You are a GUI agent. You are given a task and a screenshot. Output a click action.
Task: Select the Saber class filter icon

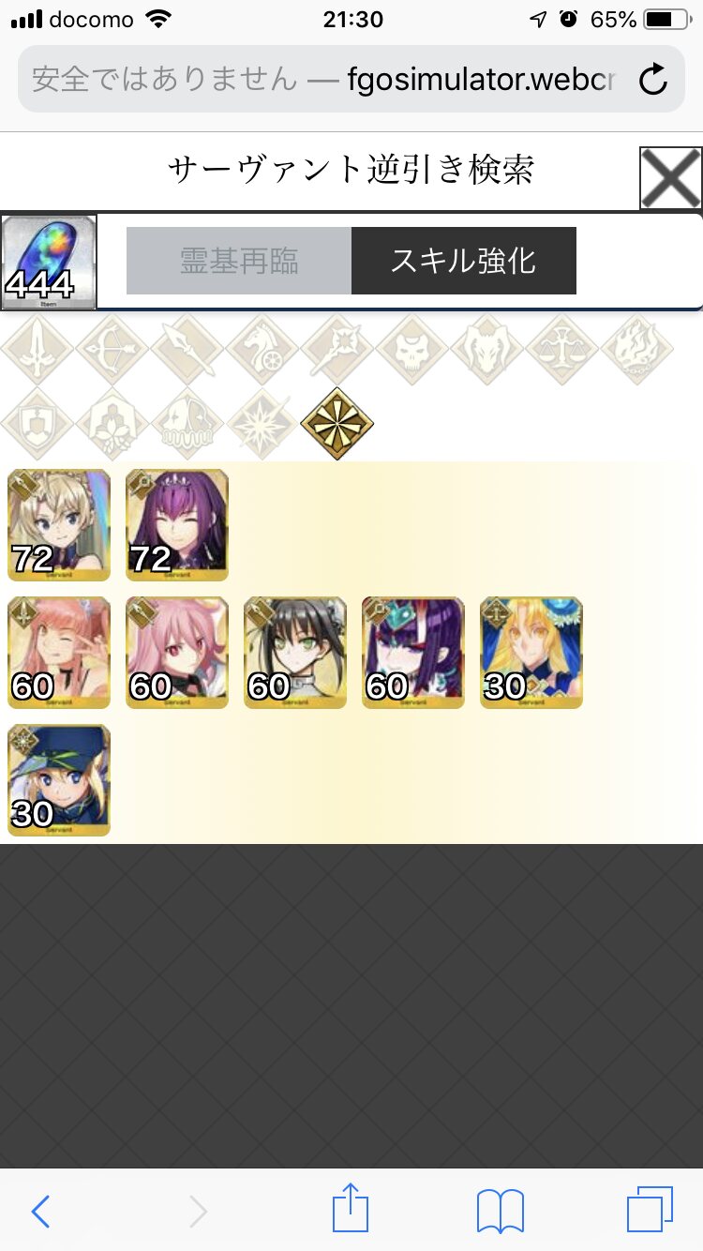37,350
